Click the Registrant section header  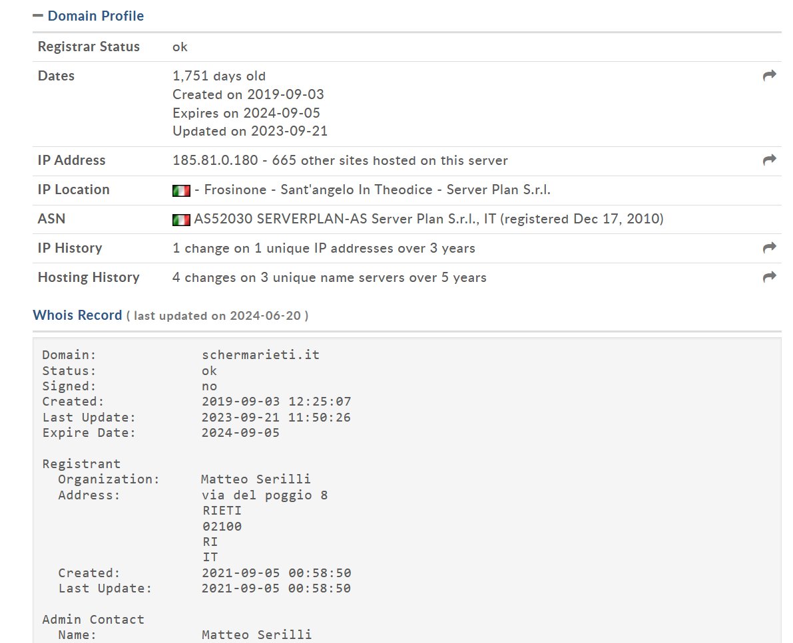(81, 463)
